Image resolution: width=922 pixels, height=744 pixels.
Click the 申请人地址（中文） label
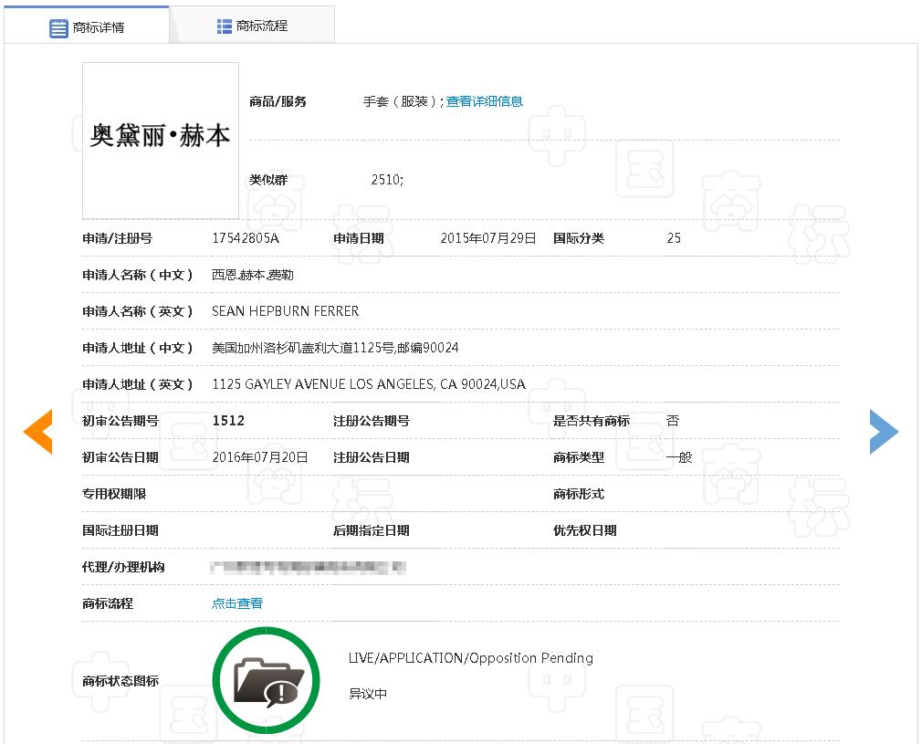pyautogui.click(x=138, y=348)
